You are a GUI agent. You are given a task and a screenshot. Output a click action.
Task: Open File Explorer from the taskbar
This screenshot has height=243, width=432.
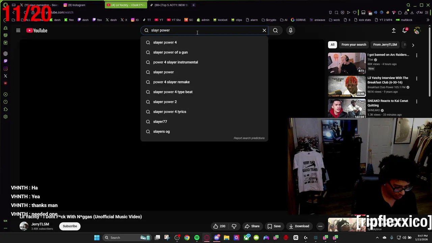(226, 238)
